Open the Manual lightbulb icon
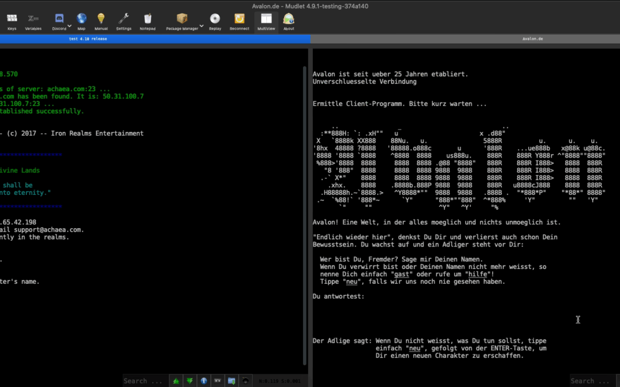Viewport: 620px width, 387px height. [x=101, y=22]
